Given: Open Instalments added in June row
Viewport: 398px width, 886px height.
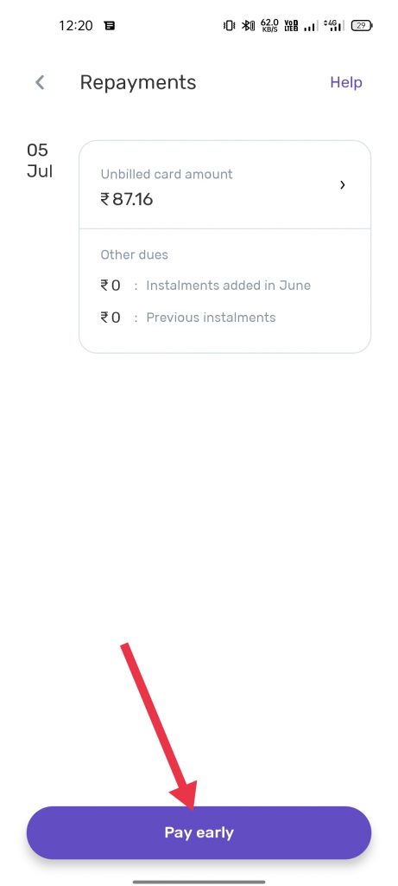Looking at the screenshot, I should [205, 286].
